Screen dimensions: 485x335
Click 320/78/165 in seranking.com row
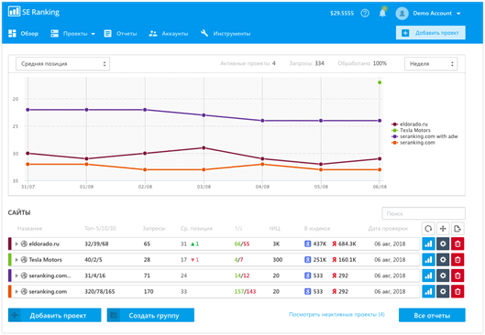tap(100, 291)
